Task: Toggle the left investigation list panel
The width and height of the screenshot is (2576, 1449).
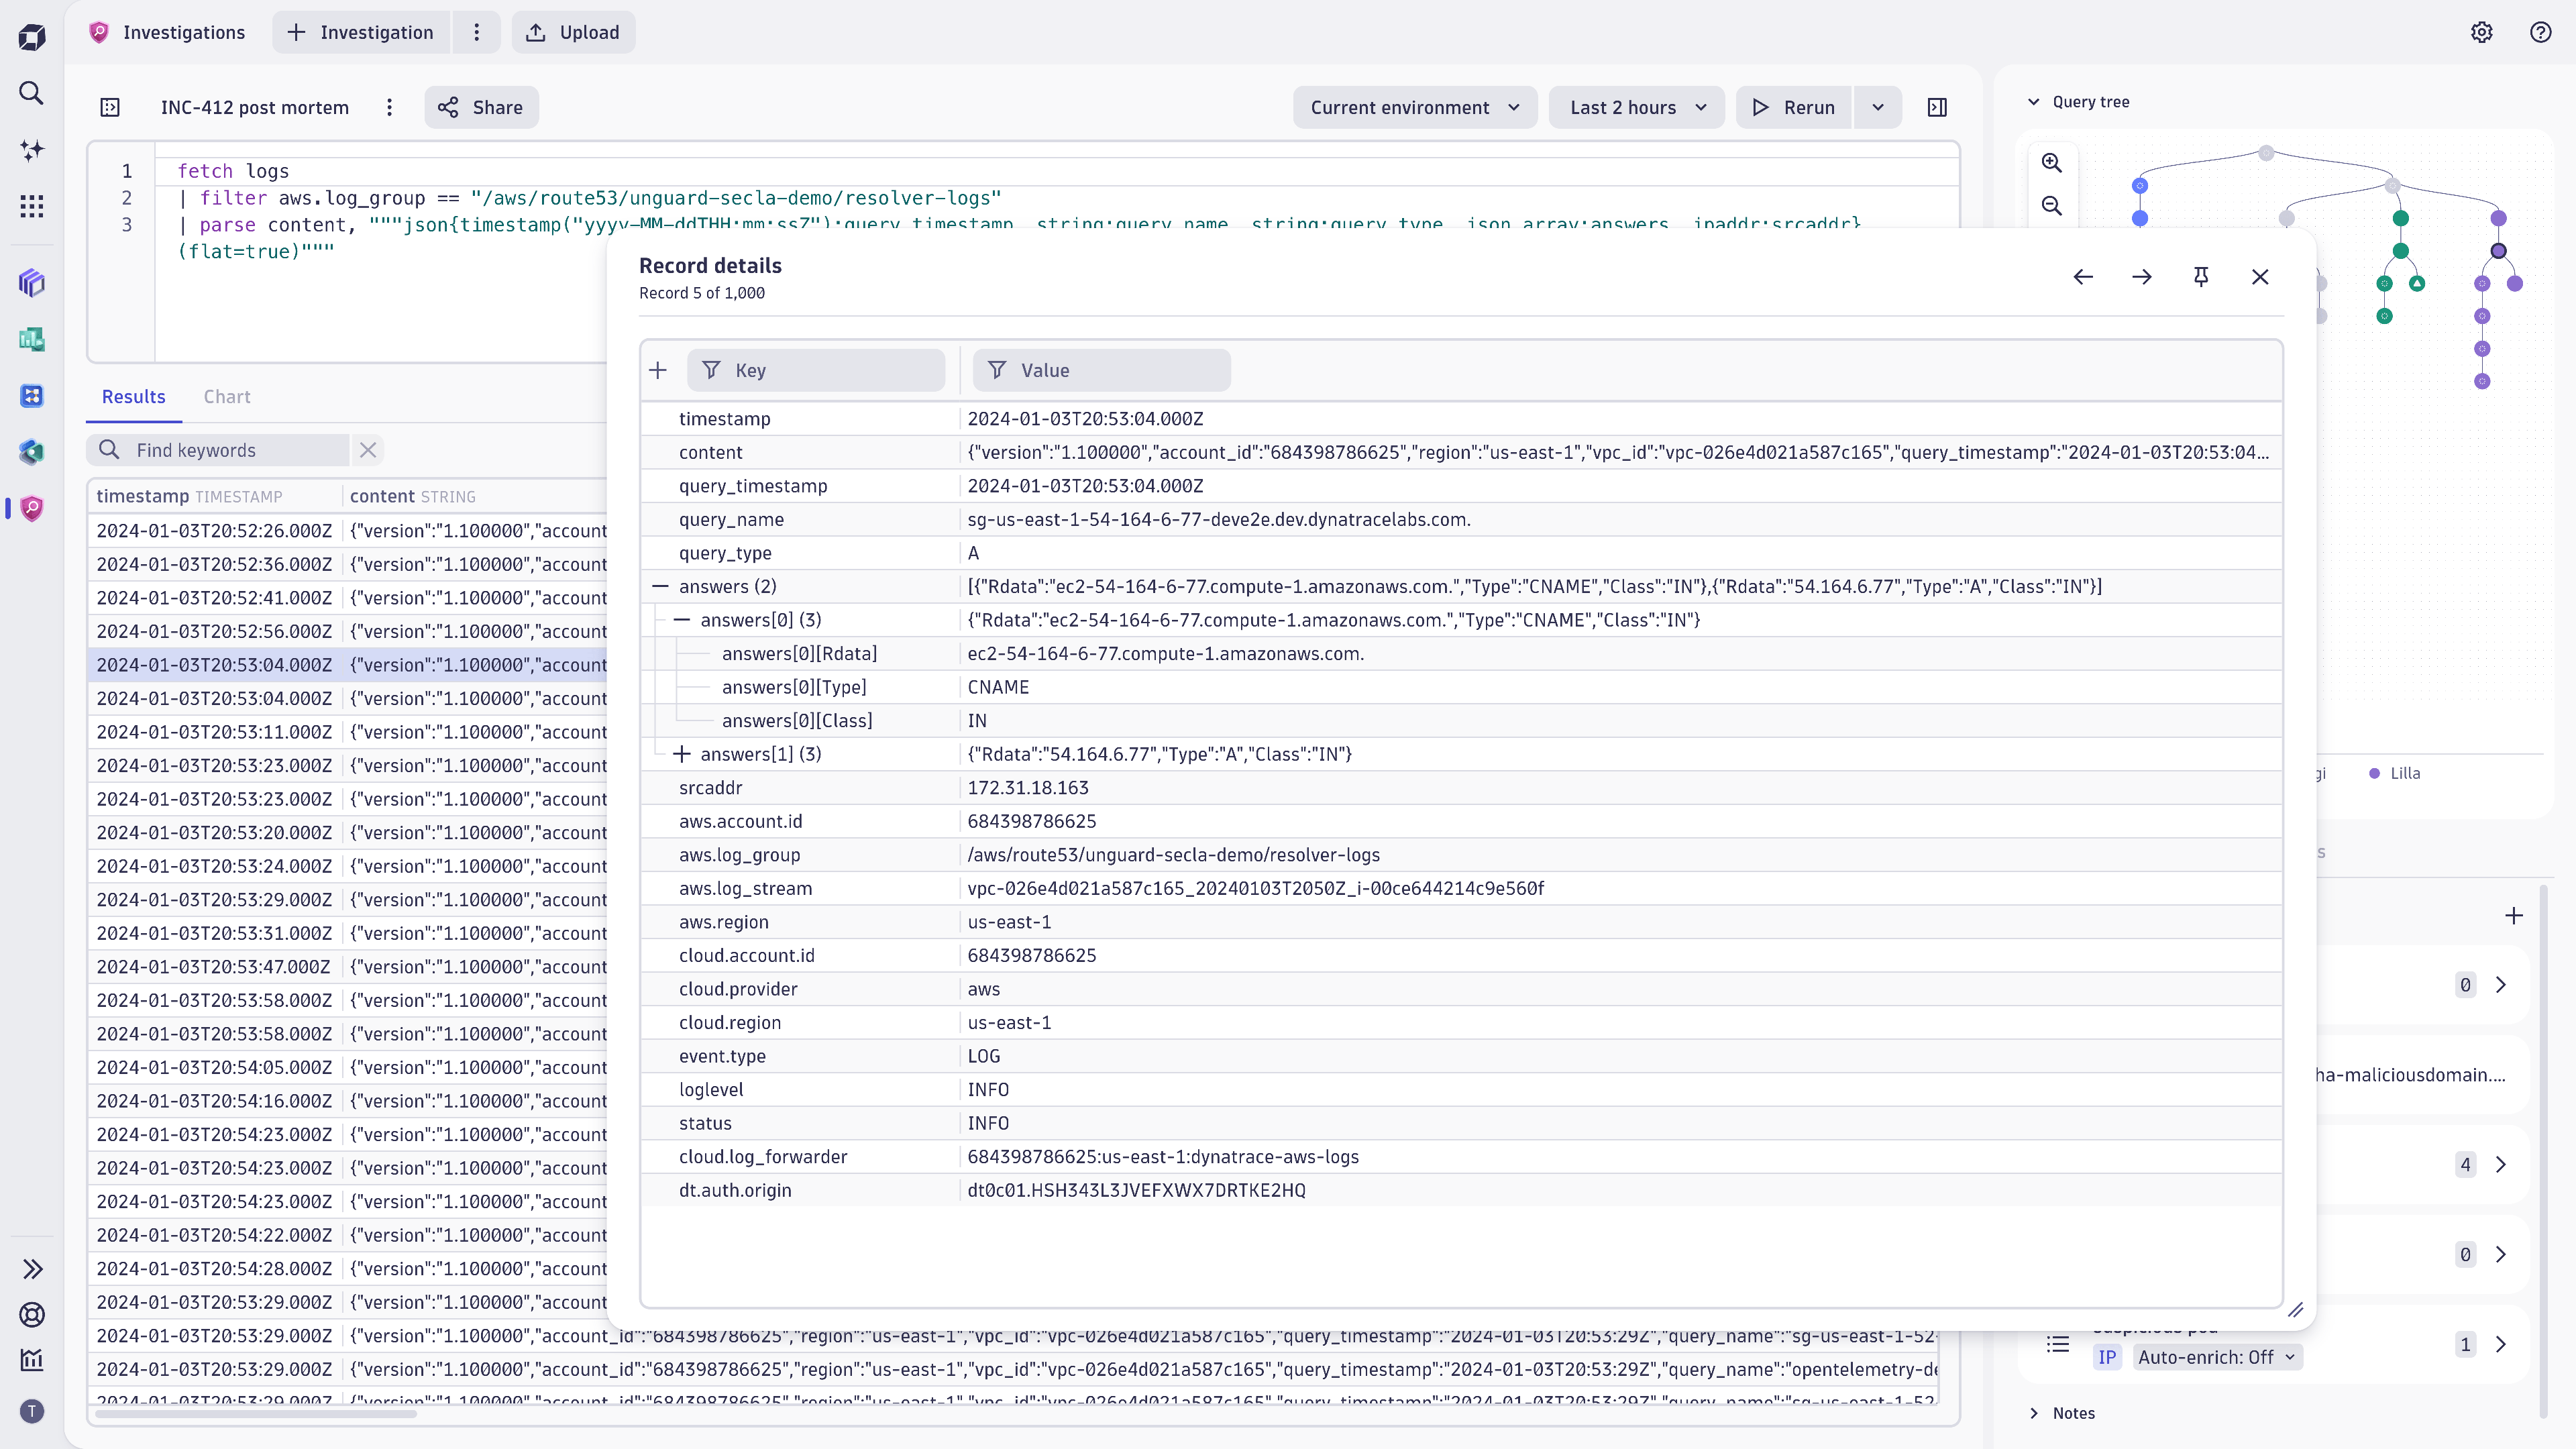Action: click(x=110, y=107)
